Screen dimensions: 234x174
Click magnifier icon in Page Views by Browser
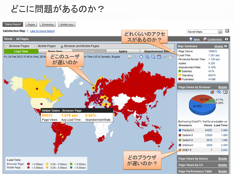pos(219,92)
